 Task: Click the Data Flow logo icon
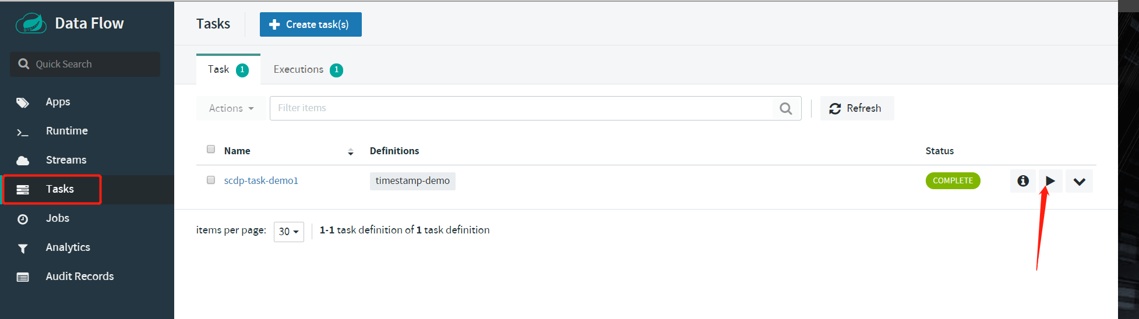pyautogui.click(x=31, y=24)
